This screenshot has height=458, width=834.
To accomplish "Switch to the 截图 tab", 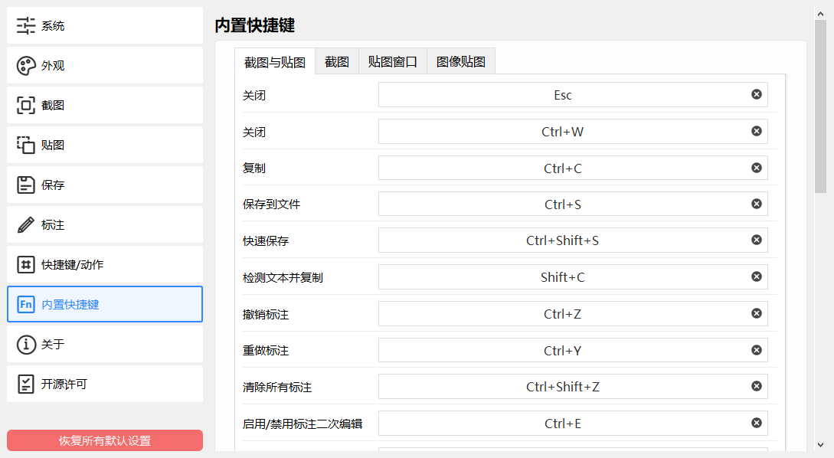I will [x=337, y=61].
